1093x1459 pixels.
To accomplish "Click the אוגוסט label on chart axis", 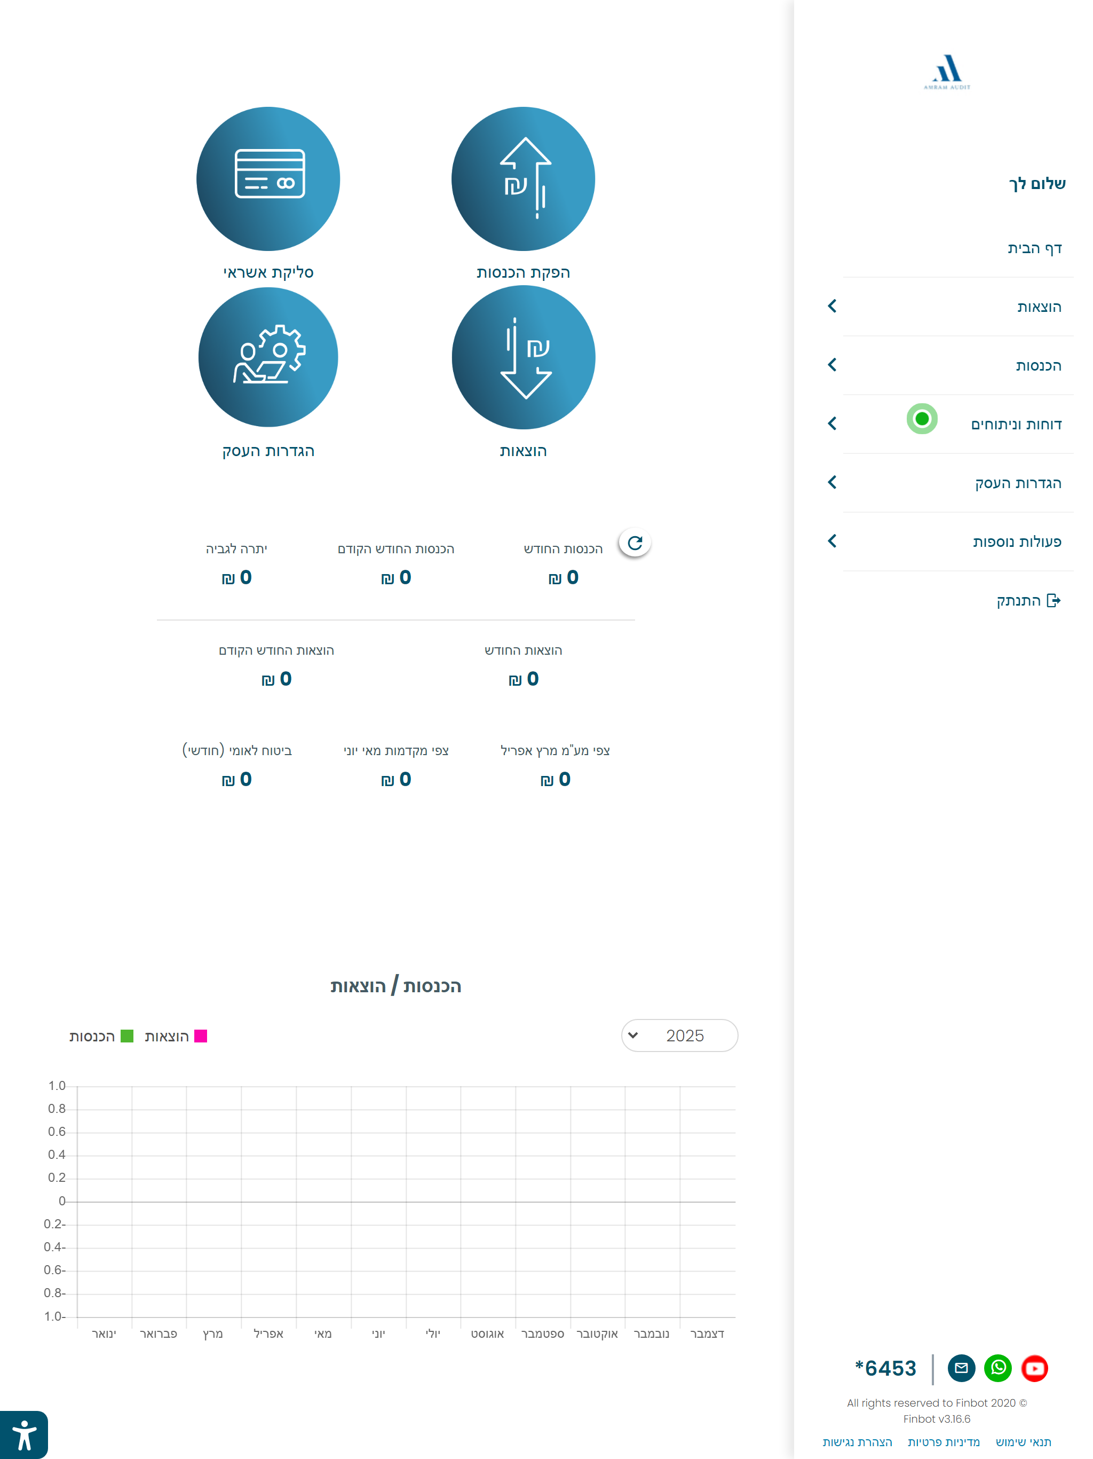I will click(487, 1334).
